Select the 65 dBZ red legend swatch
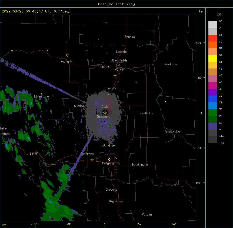Viewport: 233px width, 228px height. [x=212, y=38]
